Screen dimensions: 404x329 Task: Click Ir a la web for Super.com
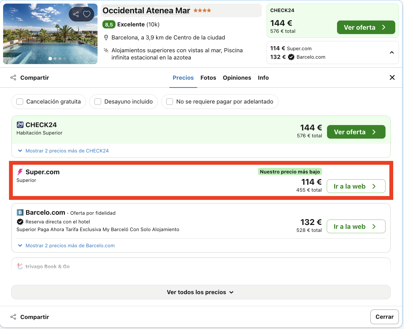[x=356, y=186]
